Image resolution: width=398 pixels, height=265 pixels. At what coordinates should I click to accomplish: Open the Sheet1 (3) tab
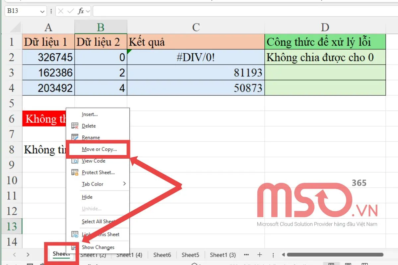tap(223, 255)
